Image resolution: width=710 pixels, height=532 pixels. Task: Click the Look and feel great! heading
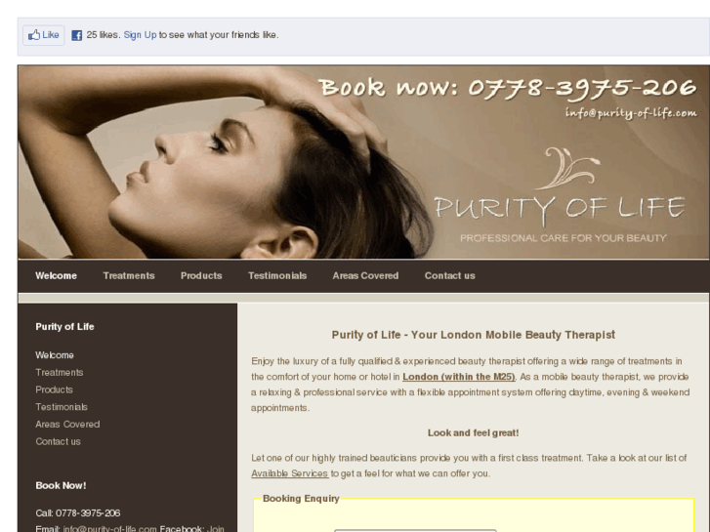[x=474, y=432]
